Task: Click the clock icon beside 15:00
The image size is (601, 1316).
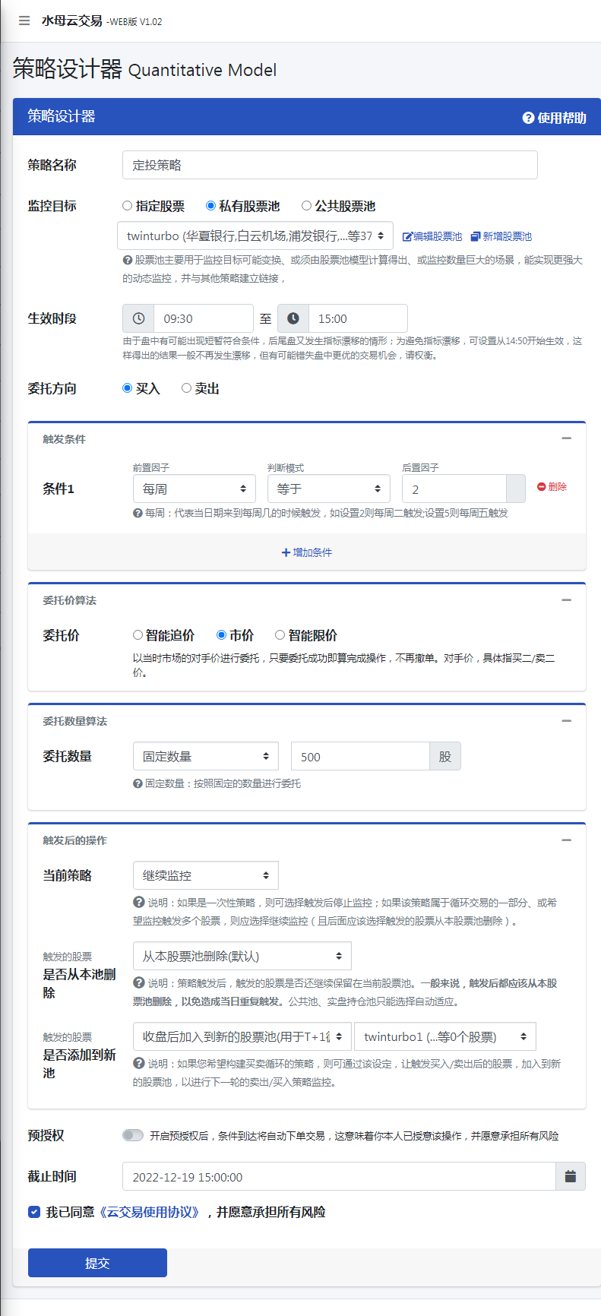Action: (x=293, y=318)
